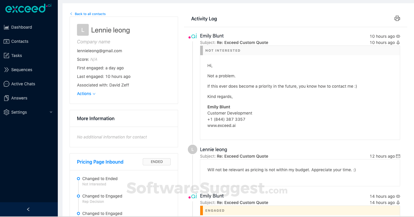Screen dimensions: 414x217
Task: Collapse the left sidebar with arrow
Action: click(28, 209)
